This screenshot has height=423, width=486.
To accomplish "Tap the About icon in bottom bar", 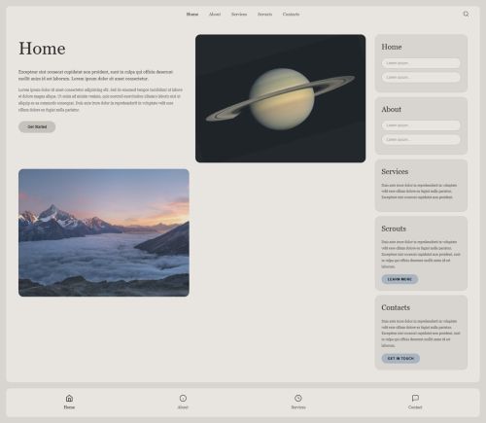I will pyautogui.click(x=183, y=398).
